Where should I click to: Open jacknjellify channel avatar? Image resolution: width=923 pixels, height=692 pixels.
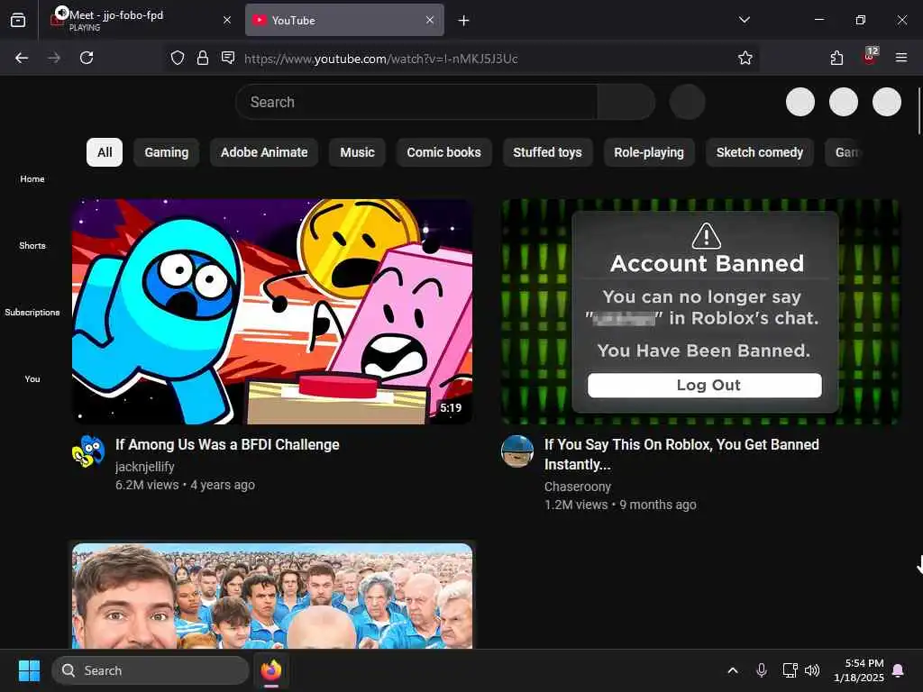pyautogui.click(x=88, y=451)
